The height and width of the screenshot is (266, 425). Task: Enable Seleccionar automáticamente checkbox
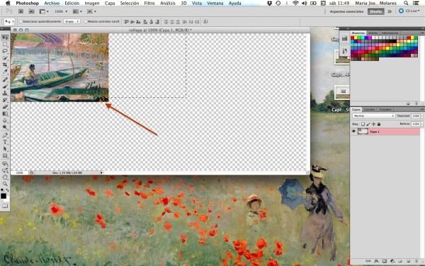coord(21,21)
